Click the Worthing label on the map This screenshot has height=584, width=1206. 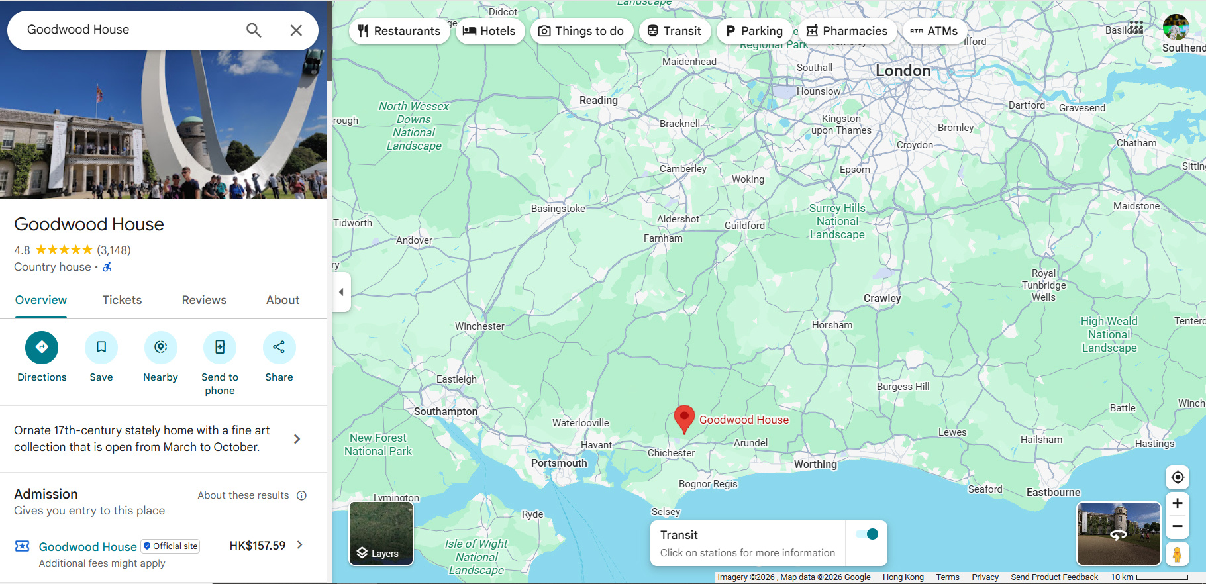[x=815, y=465]
